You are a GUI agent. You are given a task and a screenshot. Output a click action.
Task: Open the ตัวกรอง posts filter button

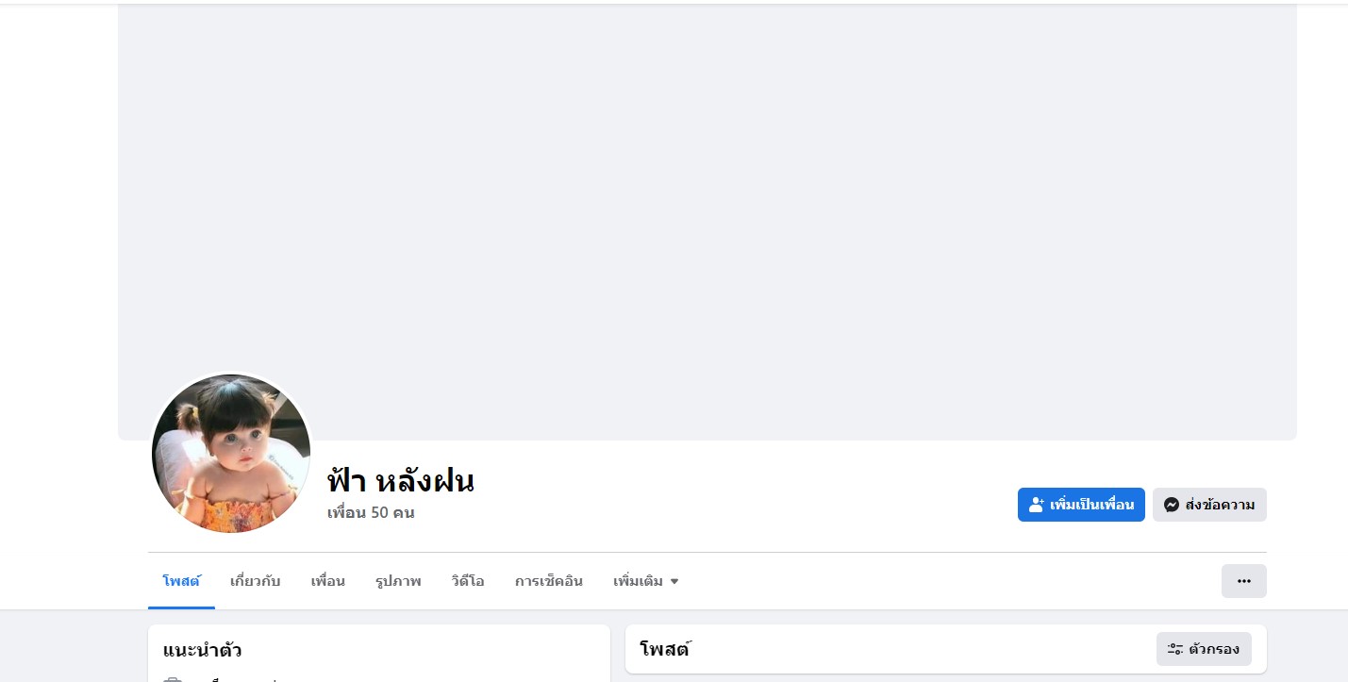coord(1204,649)
